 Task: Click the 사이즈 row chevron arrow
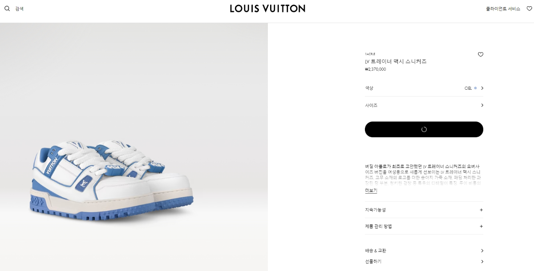482,105
